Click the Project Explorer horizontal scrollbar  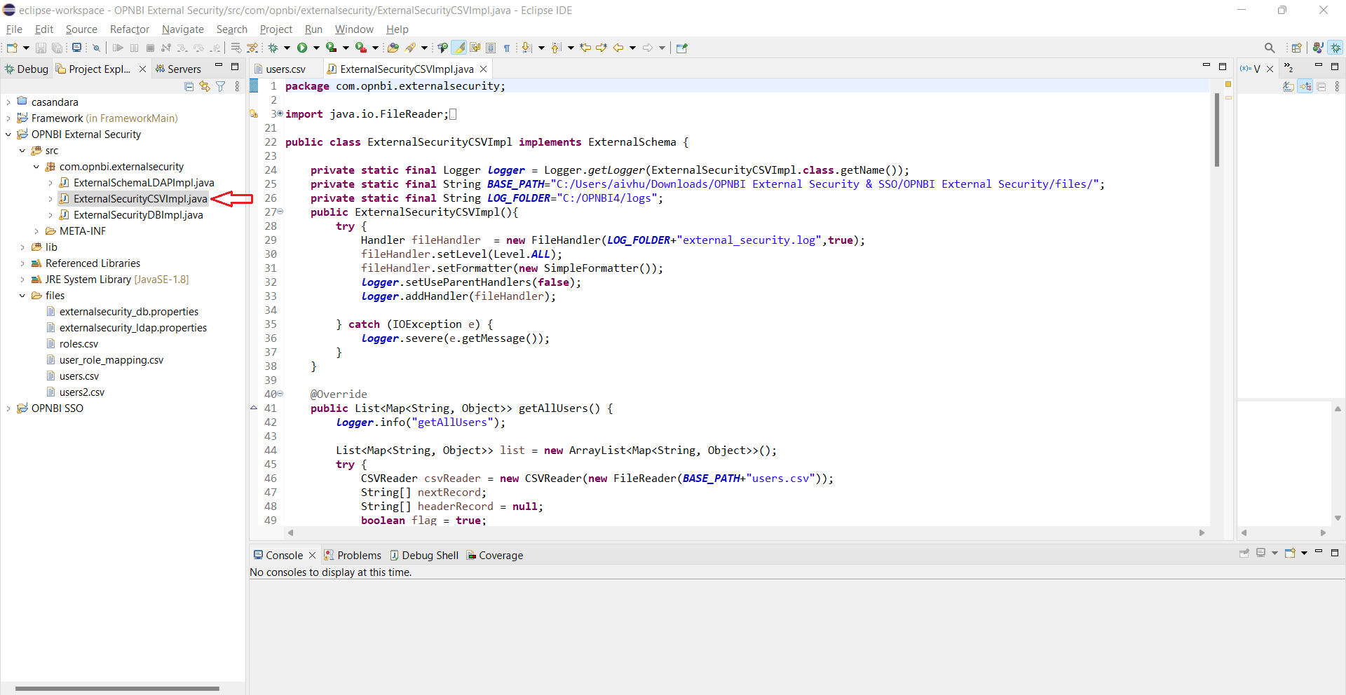(x=117, y=689)
